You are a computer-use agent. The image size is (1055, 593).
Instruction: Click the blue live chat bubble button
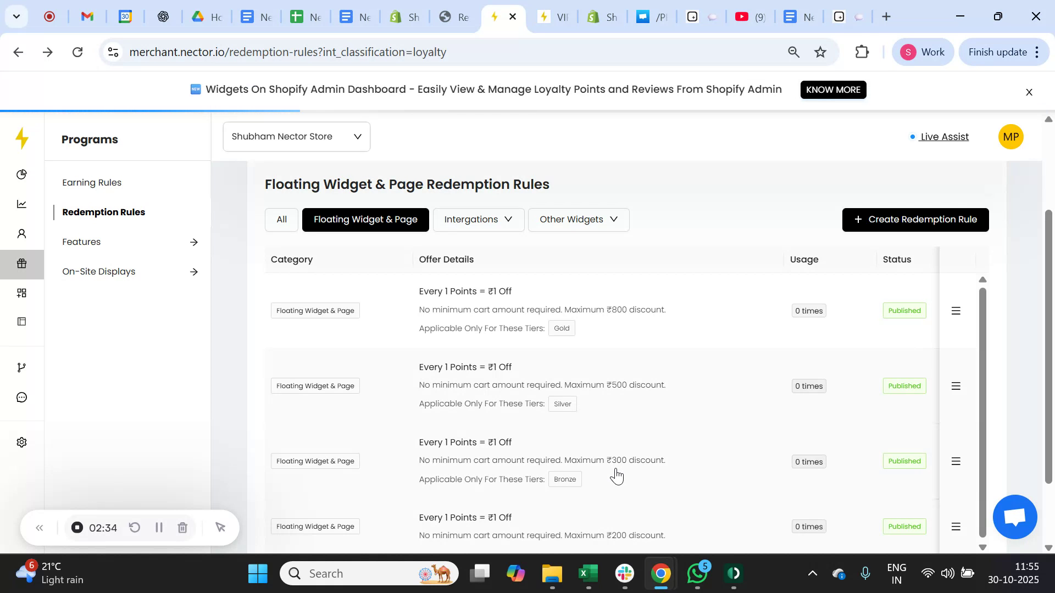tap(1014, 517)
